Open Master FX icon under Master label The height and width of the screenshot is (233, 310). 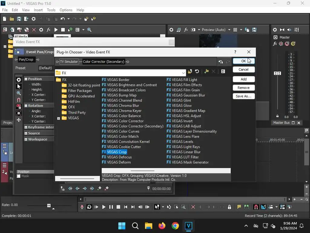[275, 44]
